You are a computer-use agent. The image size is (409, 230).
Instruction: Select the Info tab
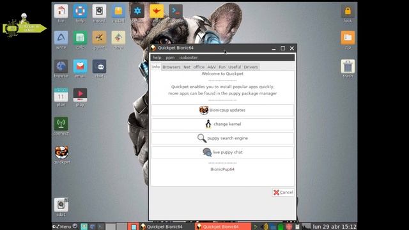(156, 66)
